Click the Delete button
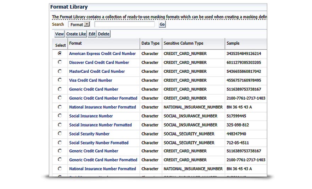Image resolution: width=312 pixels, height=189 pixels. 104,34
